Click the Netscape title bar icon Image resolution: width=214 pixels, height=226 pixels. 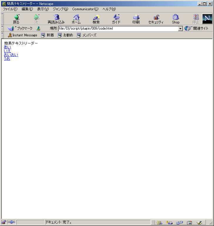point(4,4)
